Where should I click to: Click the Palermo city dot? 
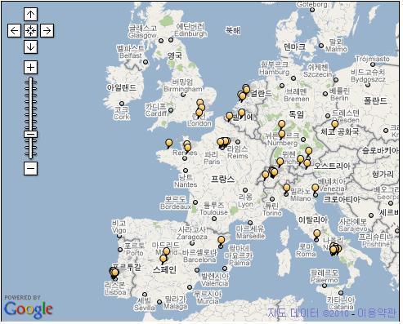[x=325, y=286]
